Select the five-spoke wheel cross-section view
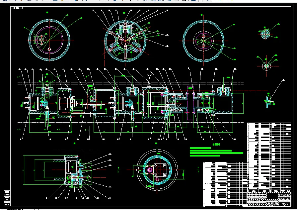 pyautogui.click(x=125, y=41)
